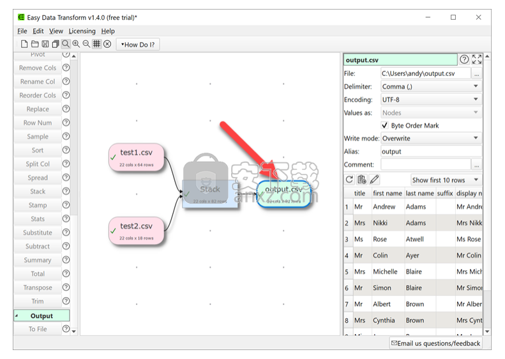This screenshot has width=505, height=359.
Task: Open the Values as dropdown
Action: click(x=431, y=113)
